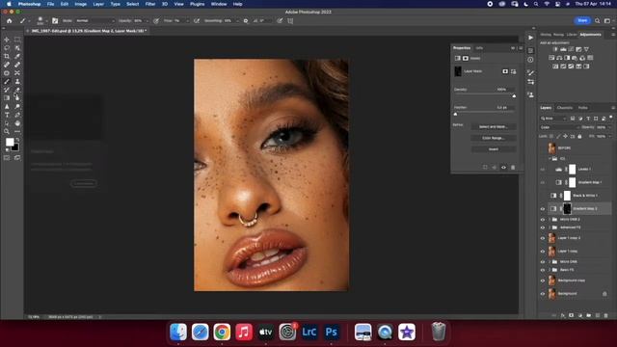Click the Color Range button
The width and height of the screenshot is (617, 347).
(x=494, y=138)
